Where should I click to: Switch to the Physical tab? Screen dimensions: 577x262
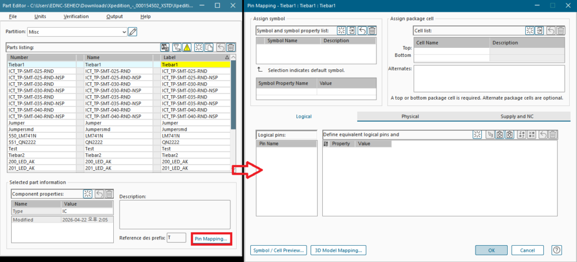[410, 117]
